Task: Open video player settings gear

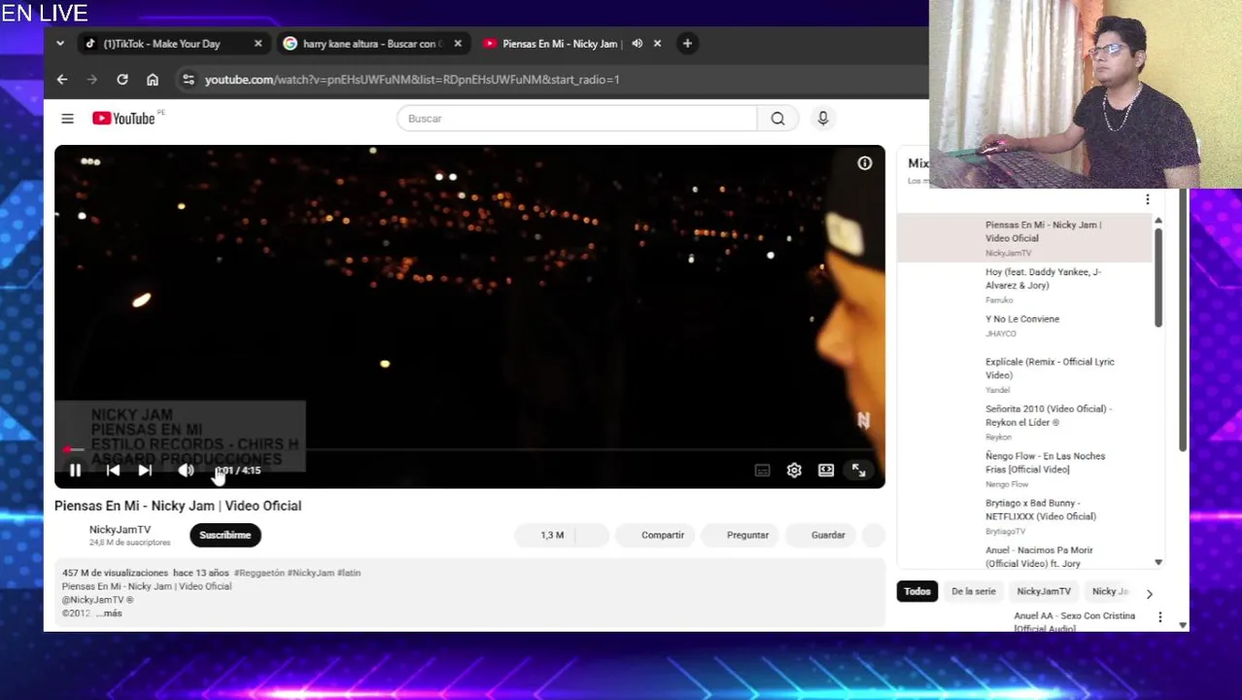Action: [x=794, y=471]
